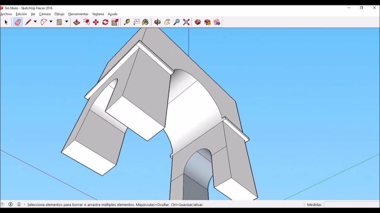Screen dimensions: 380x213
Task: Choose the Select arrow tool
Action: point(6,22)
